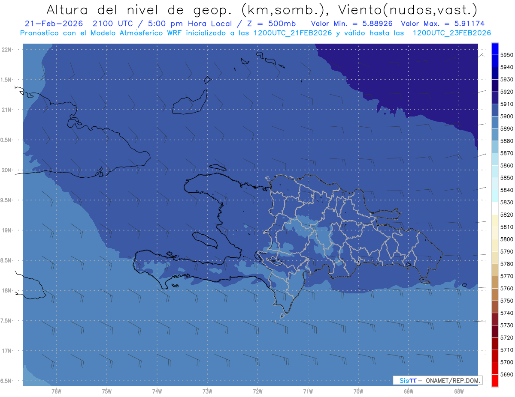515x397 pixels.
Task: Click the color bar segment between 5700 and 5710
Action: tap(495, 356)
